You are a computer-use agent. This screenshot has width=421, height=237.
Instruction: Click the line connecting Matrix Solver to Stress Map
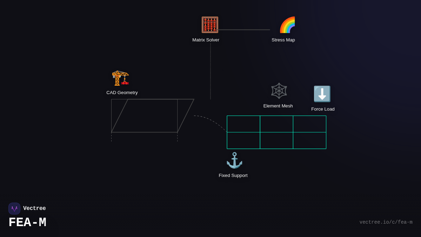coord(244,30)
